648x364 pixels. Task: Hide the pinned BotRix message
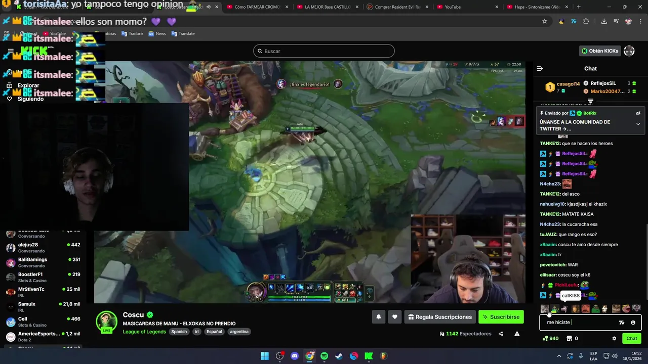[638, 113]
